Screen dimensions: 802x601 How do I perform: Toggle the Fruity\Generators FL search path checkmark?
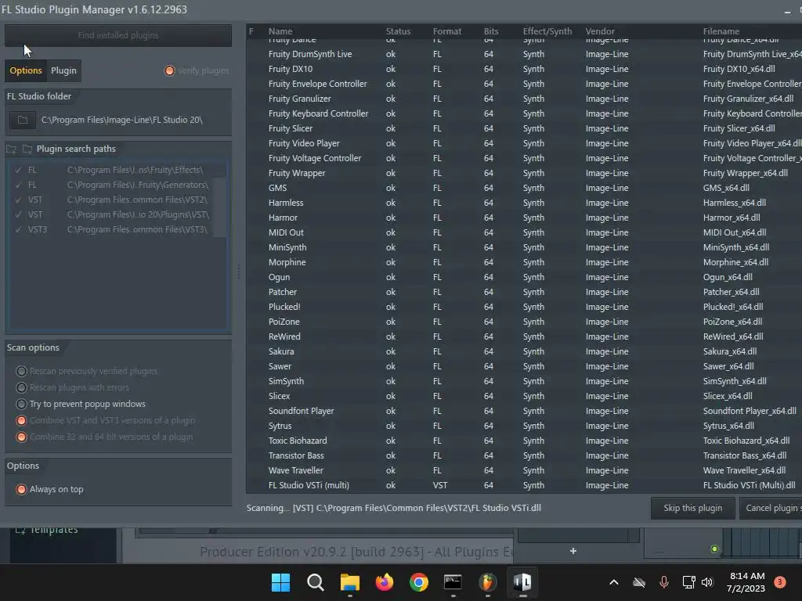coord(19,185)
